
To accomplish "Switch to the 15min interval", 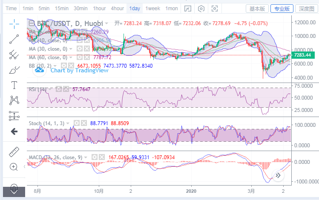I will [x=62, y=9].
